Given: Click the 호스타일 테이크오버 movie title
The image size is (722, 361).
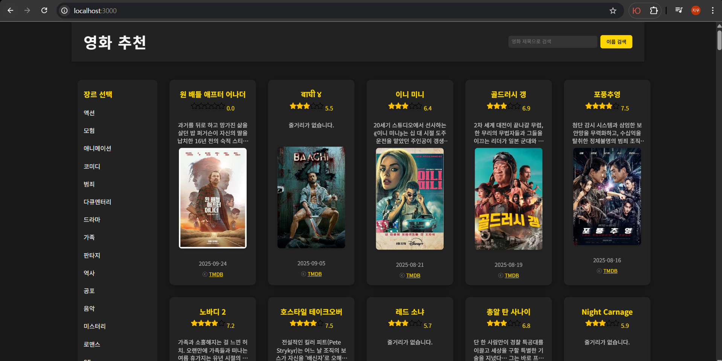Looking at the screenshot, I should click(x=311, y=312).
